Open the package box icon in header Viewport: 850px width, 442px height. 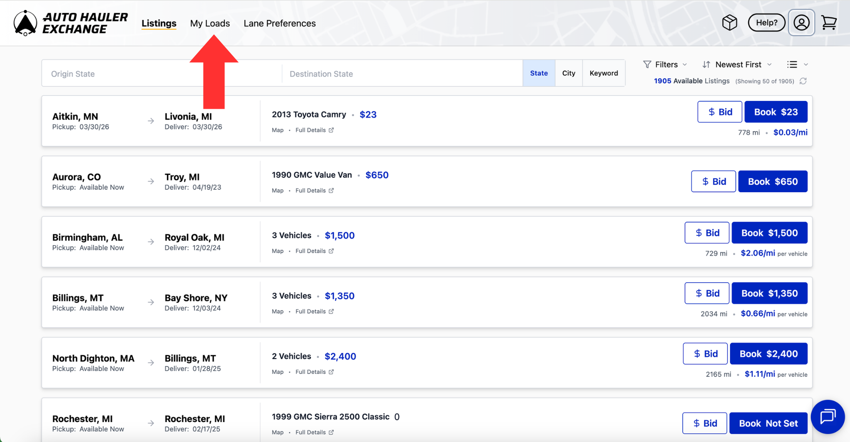point(729,23)
